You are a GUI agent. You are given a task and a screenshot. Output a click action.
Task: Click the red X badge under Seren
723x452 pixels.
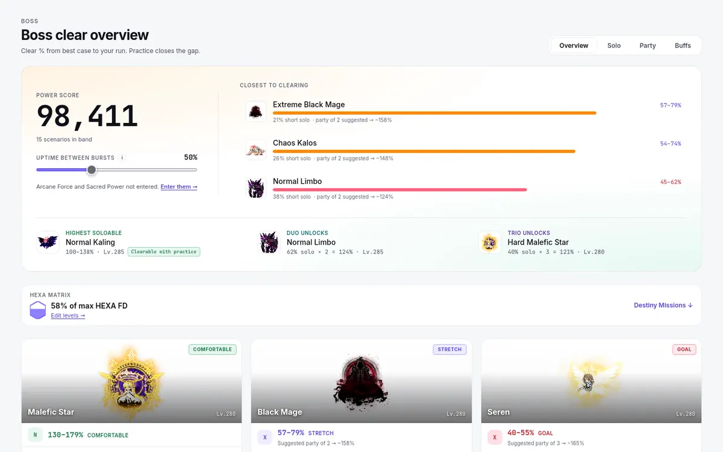click(495, 438)
